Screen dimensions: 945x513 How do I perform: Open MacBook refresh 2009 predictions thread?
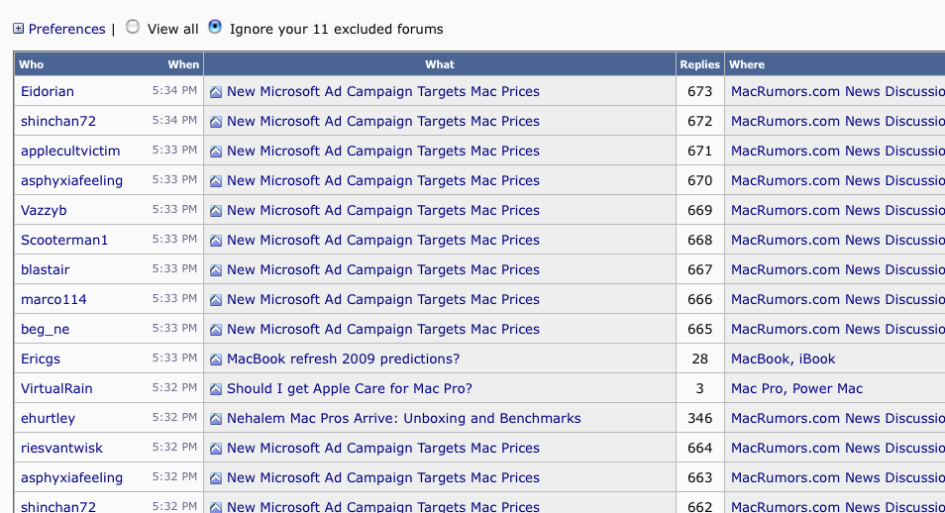point(343,359)
